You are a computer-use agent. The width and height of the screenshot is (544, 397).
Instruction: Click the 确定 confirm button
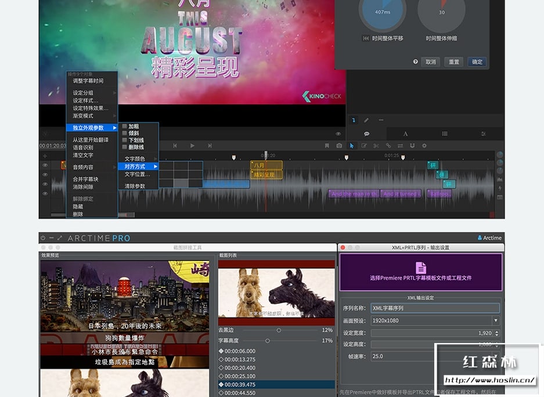pyautogui.click(x=477, y=62)
